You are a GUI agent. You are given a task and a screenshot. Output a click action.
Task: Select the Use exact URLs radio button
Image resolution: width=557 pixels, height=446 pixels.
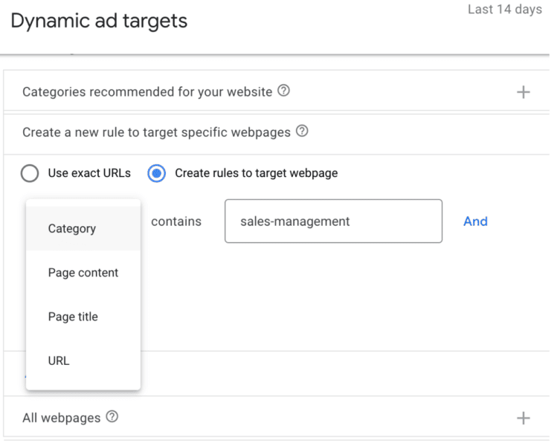click(30, 174)
